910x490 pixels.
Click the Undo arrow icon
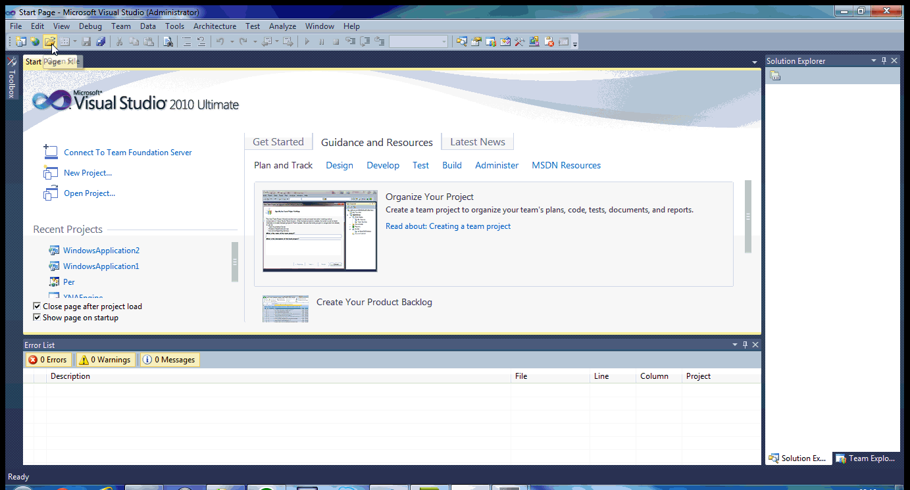point(220,41)
